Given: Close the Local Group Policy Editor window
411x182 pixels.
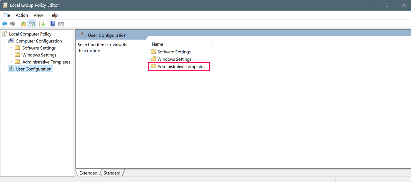Looking at the screenshot, I should click(403, 5).
